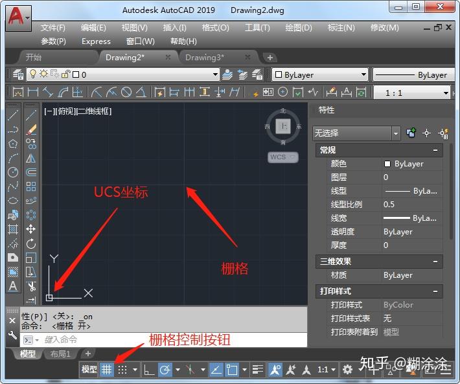Add new drawing tab with plus button
460x384 pixels.
coord(270,58)
